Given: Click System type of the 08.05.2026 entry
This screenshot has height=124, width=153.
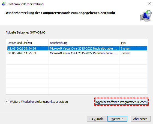Looking at the screenshot, I should click(x=125, y=53).
